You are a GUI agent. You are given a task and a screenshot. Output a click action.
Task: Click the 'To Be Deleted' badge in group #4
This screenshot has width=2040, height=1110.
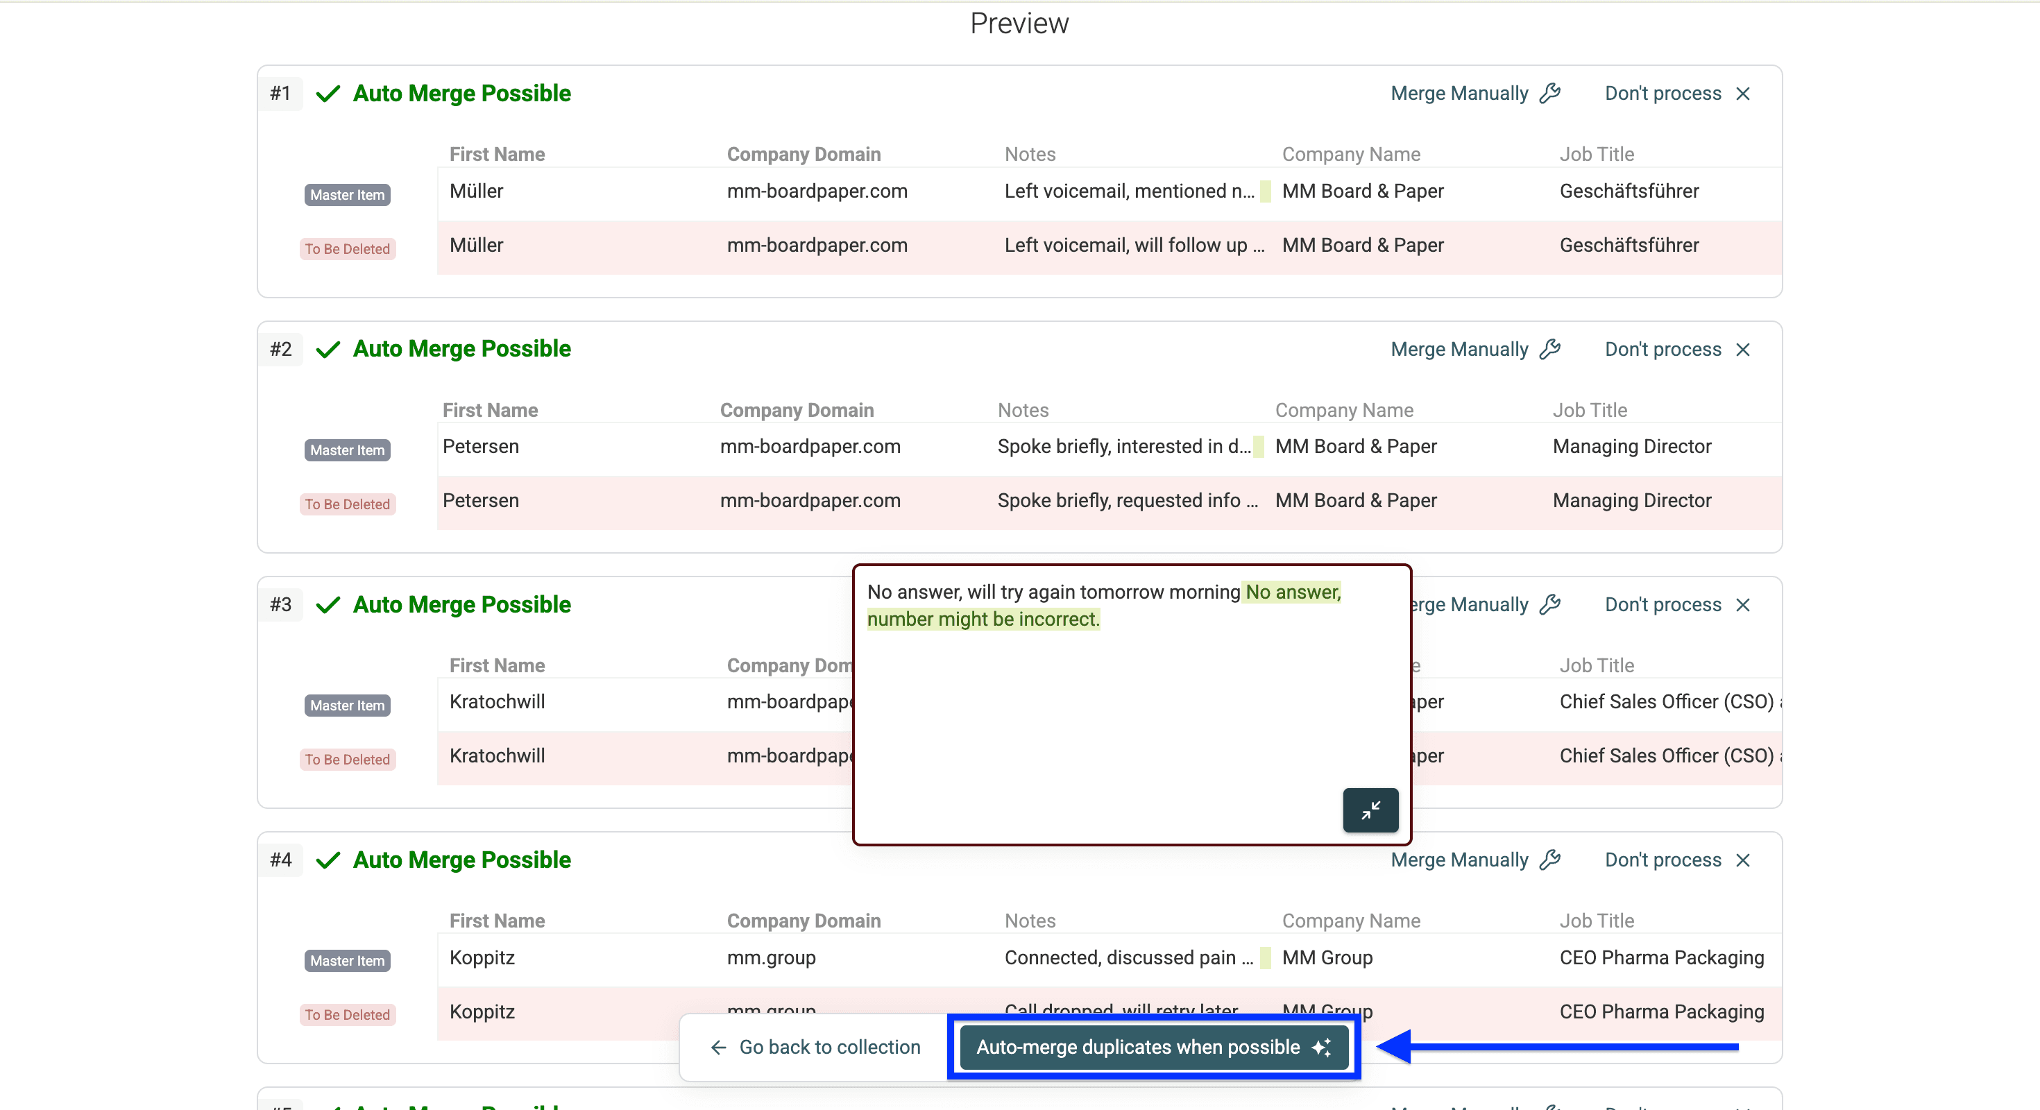pos(347,1014)
